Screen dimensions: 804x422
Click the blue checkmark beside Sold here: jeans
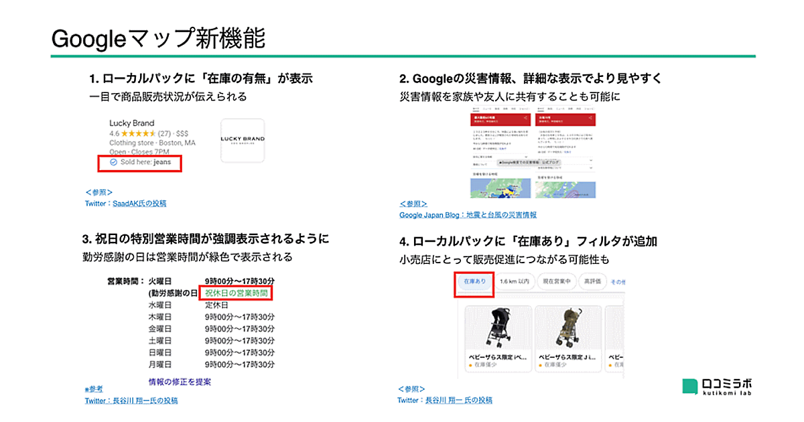coord(113,162)
